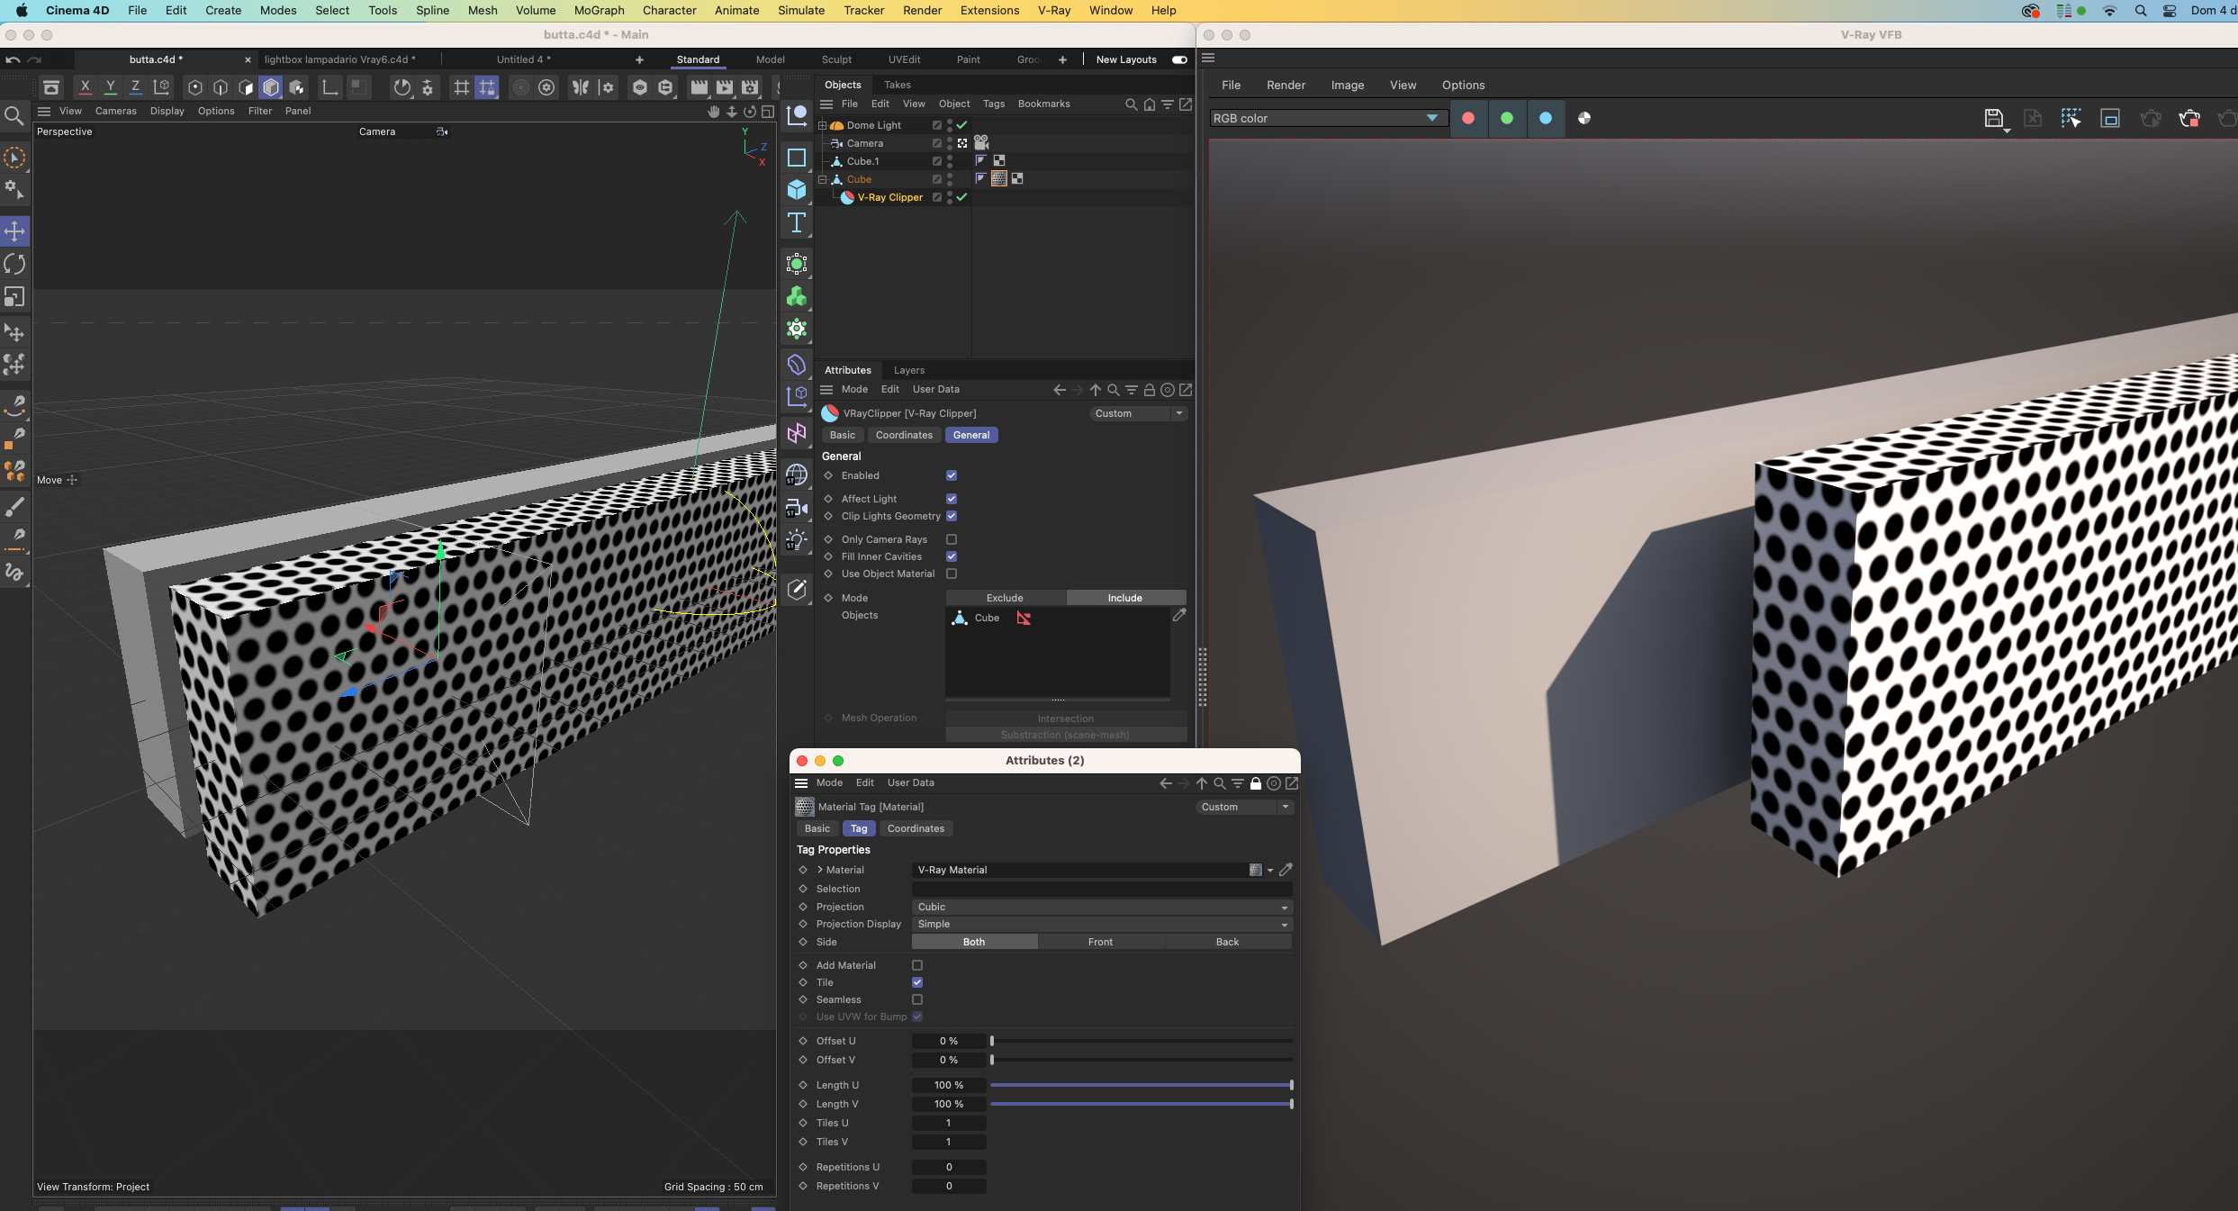Select the Rotate tool in left toolbar
The width and height of the screenshot is (2238, 1211).
[14, 264]
